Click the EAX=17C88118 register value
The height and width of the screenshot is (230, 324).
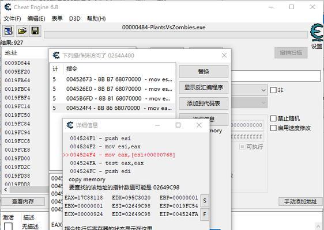tap(84, 198)
